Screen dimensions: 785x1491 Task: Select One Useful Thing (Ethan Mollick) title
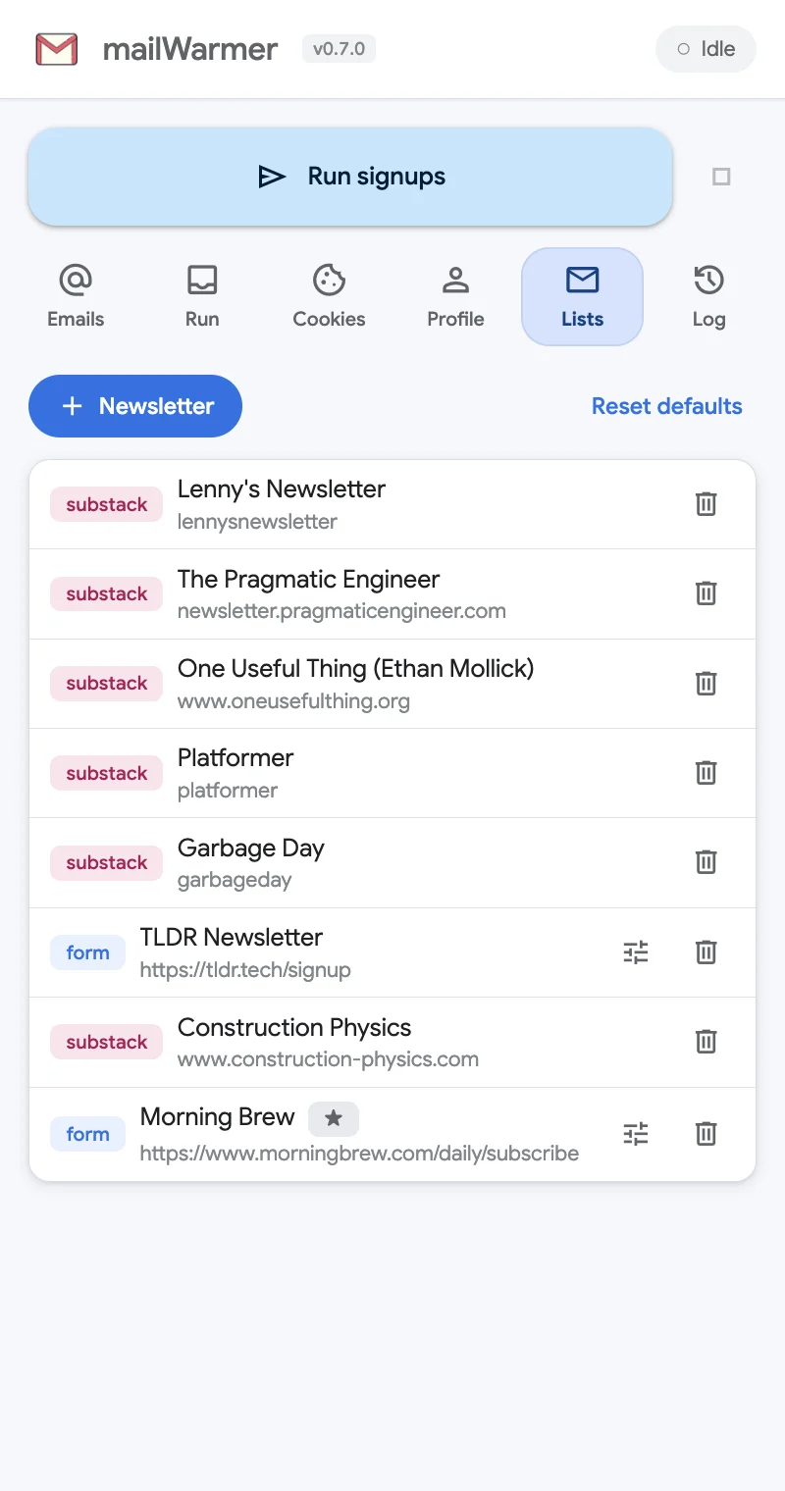356,668
